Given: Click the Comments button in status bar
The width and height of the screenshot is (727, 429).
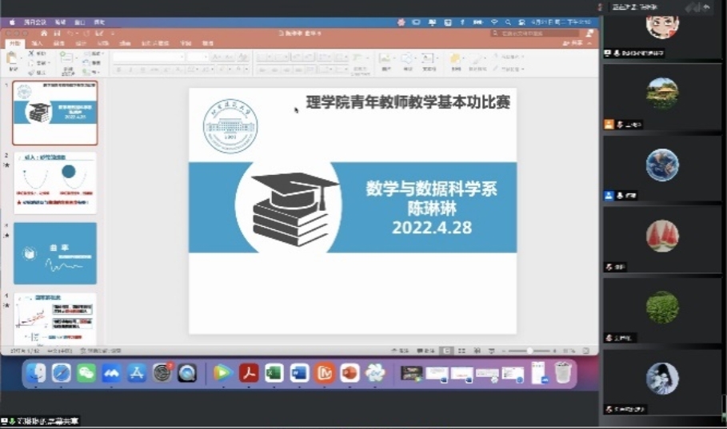Looking at the screenshot, I should pyautogui.click(x=429, y=351).
